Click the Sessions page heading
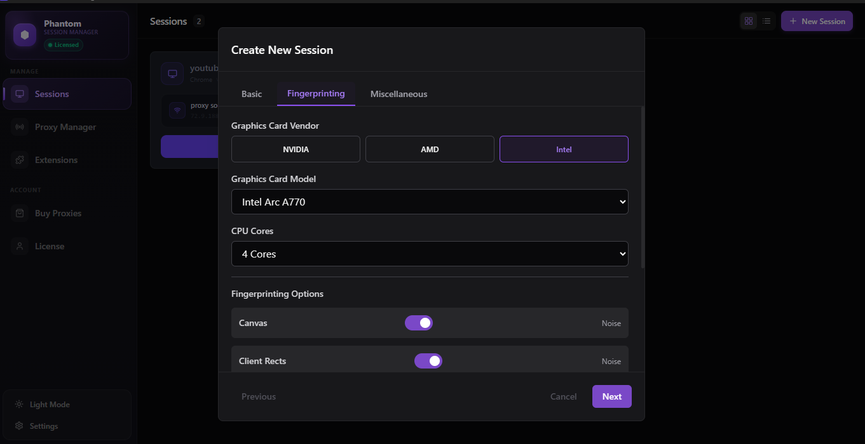Image resolution: width=865 pixels, height=444 pixels. click(x=168, y=22)
